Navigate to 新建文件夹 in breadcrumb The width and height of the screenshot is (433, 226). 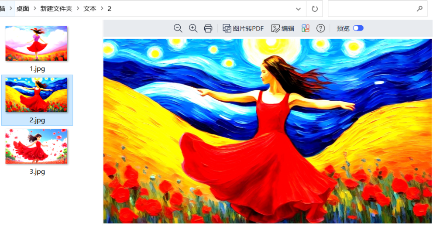[56, 9]
